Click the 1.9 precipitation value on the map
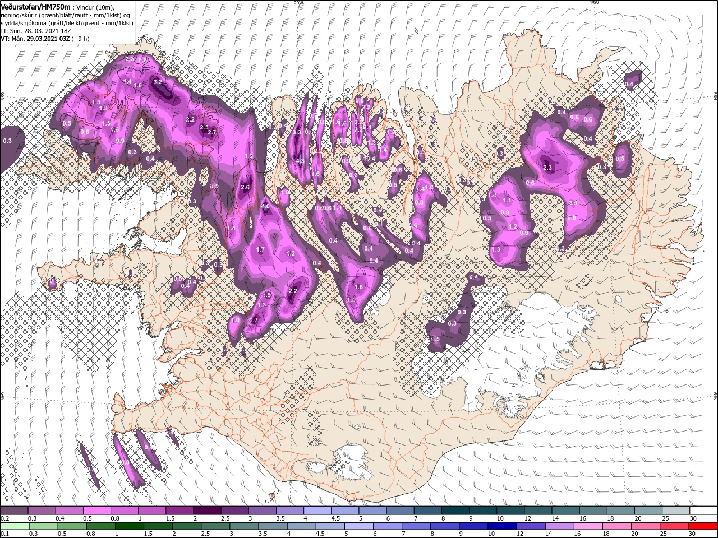The height and width of the screenshot is (538, 718). (267, 295)
